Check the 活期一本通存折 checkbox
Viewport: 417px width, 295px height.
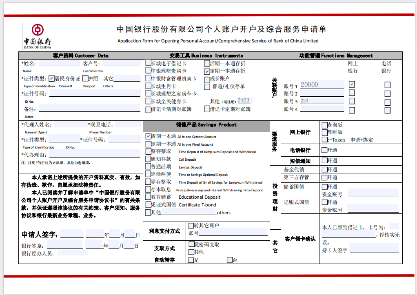[207, 63]
